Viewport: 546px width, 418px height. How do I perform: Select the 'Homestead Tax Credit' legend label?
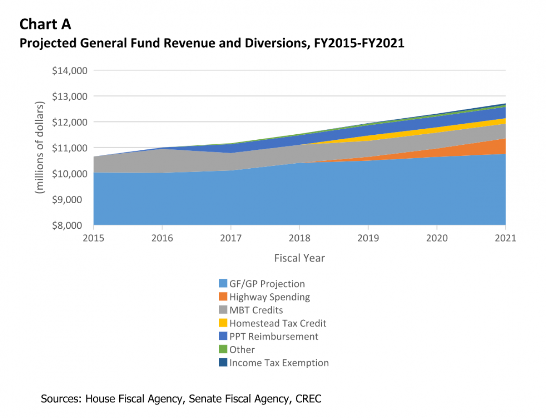coord(278,323)
